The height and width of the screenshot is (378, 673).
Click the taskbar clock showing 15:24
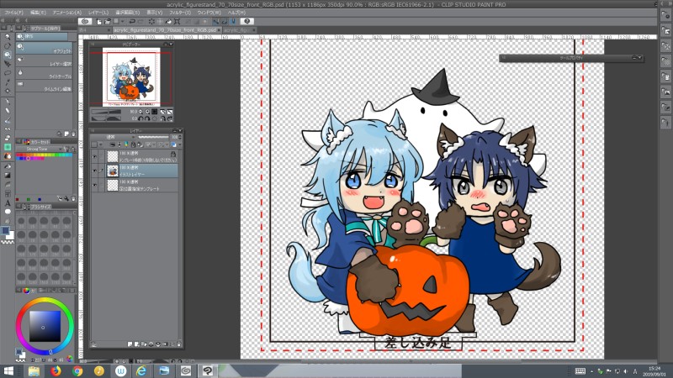tap(654, 371)
